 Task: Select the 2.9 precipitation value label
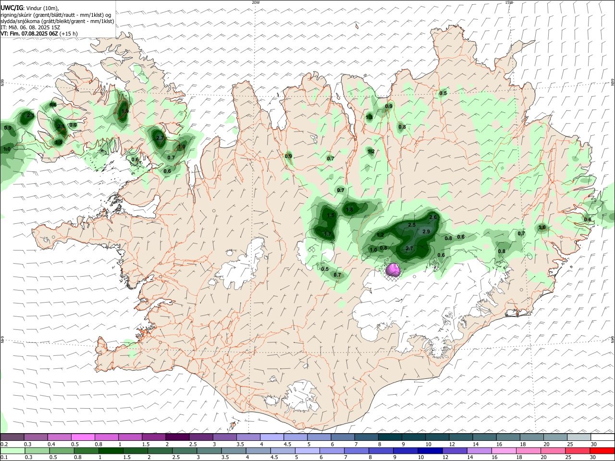tap(426, 231)
